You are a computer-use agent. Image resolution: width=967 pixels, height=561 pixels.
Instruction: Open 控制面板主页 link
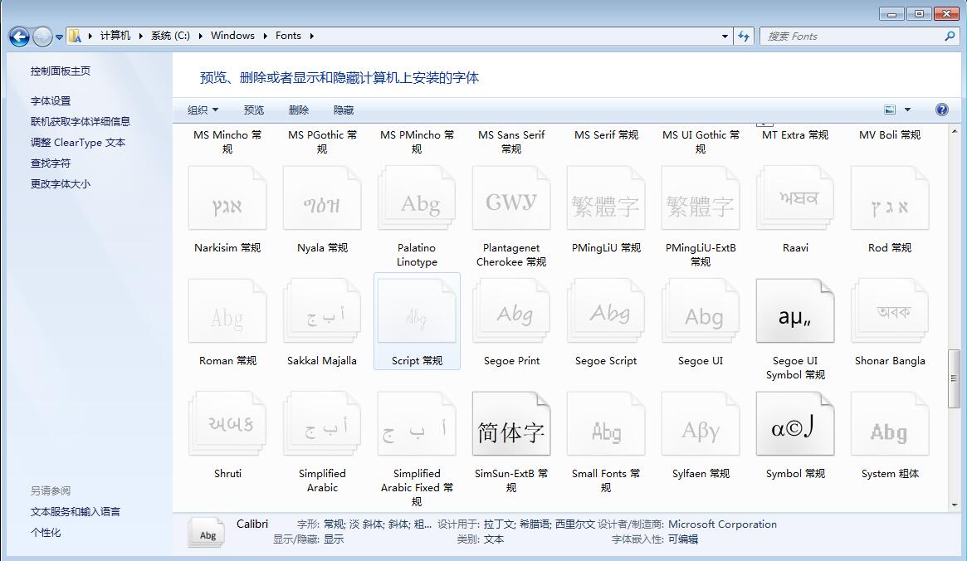coord(61,71)
